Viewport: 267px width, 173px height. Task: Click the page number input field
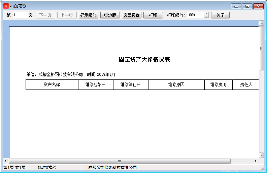click(x=20, y=15)
